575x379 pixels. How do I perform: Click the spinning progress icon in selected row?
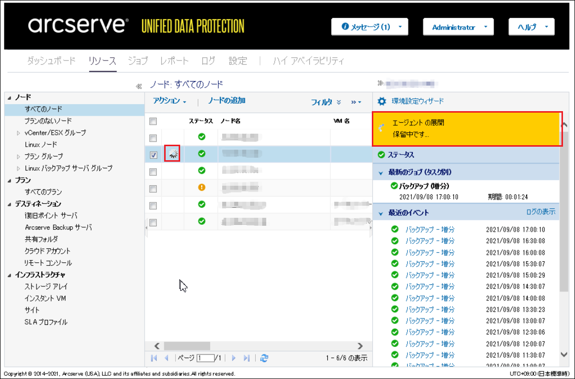(x=173, y=154)
